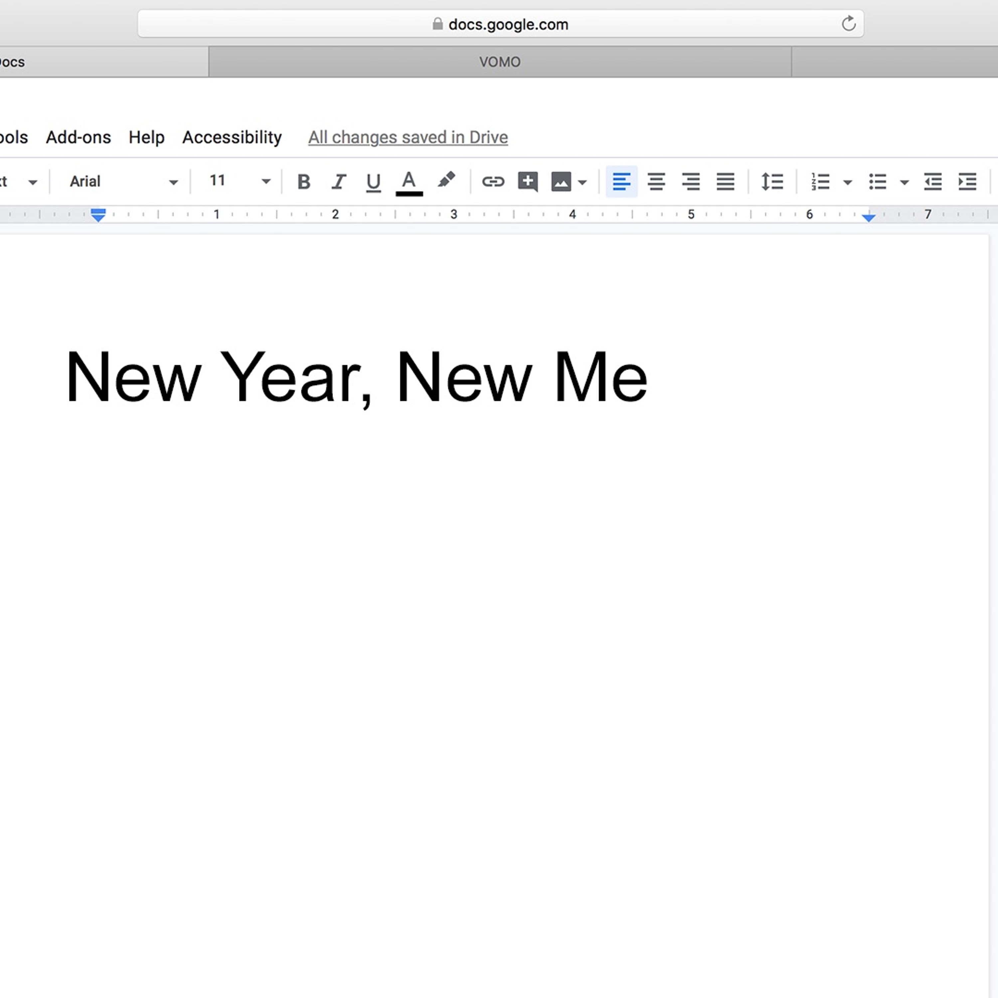Image resolution: width=998 pixels, height=998 pixels.
Task: Toggle bold formatting
Action: pos(304,181)
